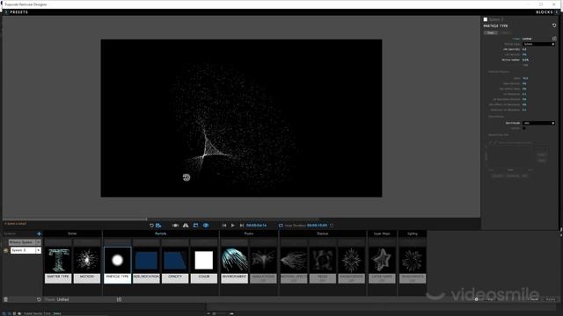
Task: Play the particle preview
Action: (x=232, y=226)
